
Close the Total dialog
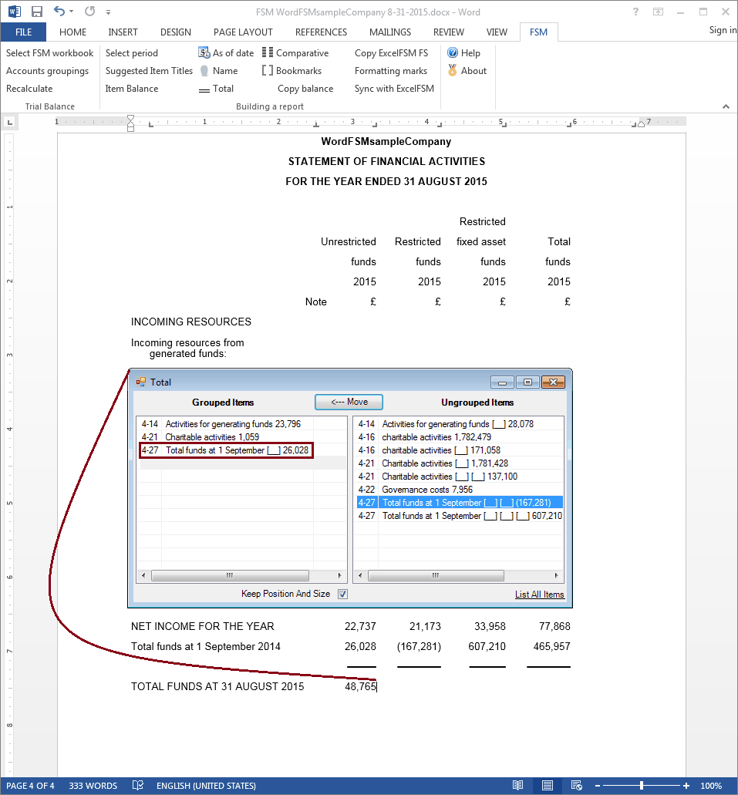(x=553, y=382)
